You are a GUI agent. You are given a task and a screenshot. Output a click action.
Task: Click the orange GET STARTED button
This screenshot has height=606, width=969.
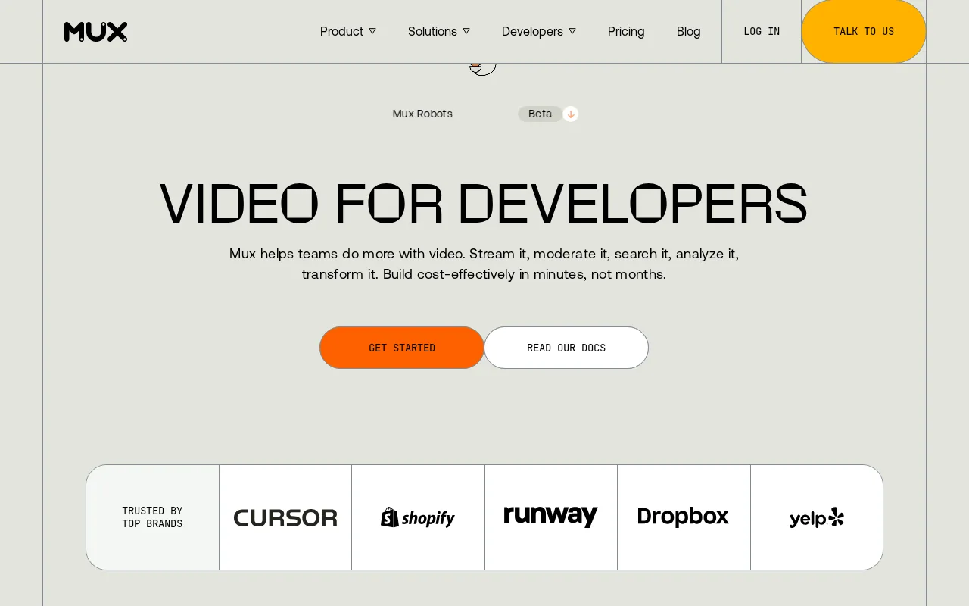(x=402, y=348)
